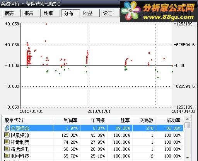Open the 收益 returns tab
This screenshot has height=161, width=198.
tap(90, 13)
